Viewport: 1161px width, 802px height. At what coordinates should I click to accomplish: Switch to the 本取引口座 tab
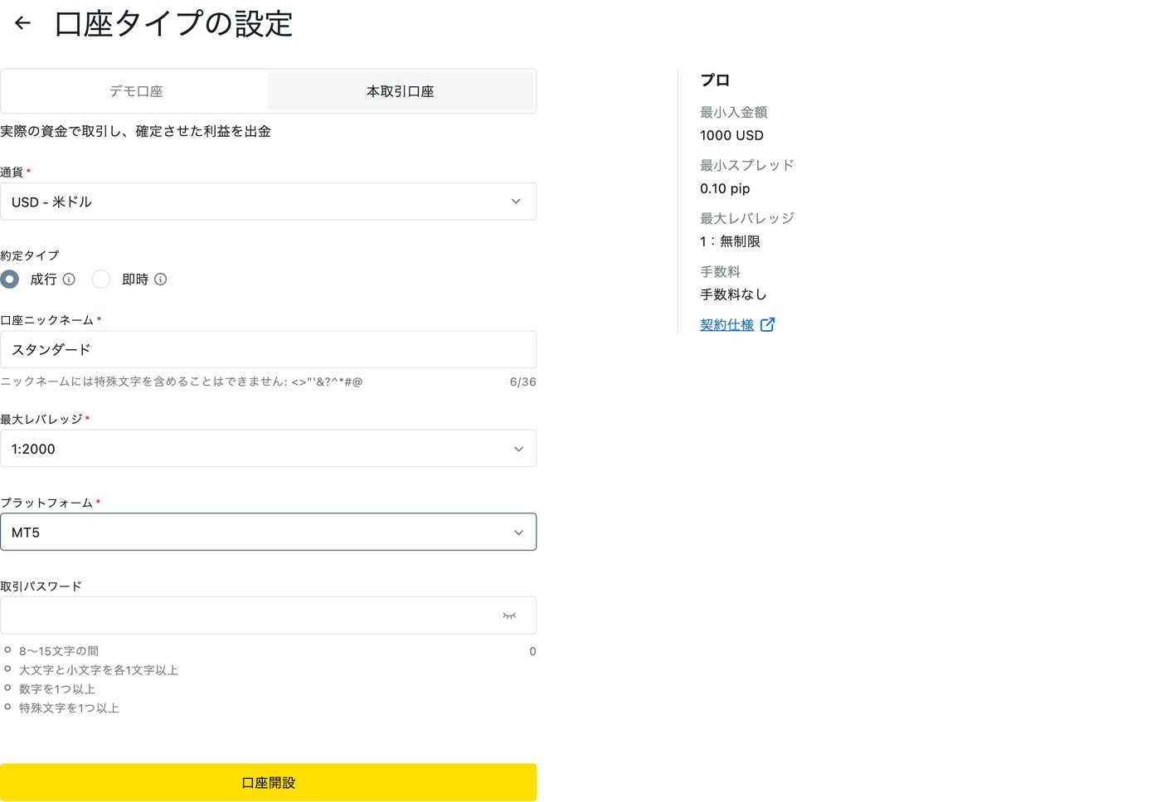(x=401, y=91)
